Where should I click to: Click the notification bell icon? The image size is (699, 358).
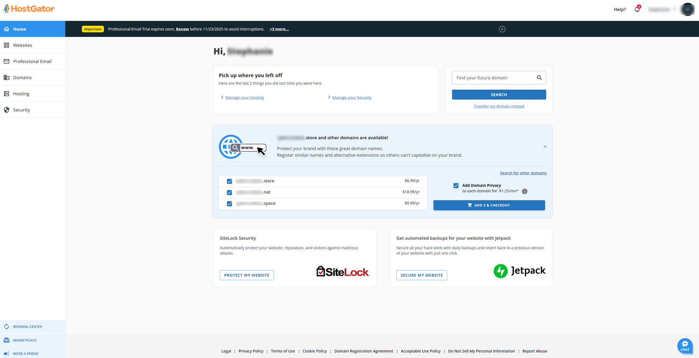(637, 9)
